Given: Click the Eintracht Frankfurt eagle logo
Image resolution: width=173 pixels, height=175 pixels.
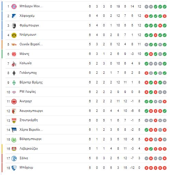Looking at the screenshot, I should pos(14,102).
